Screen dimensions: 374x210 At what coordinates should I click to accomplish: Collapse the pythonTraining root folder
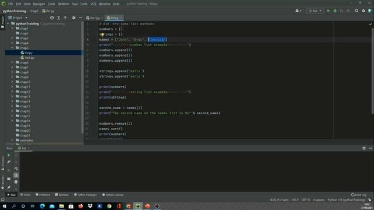coord(8,23)
